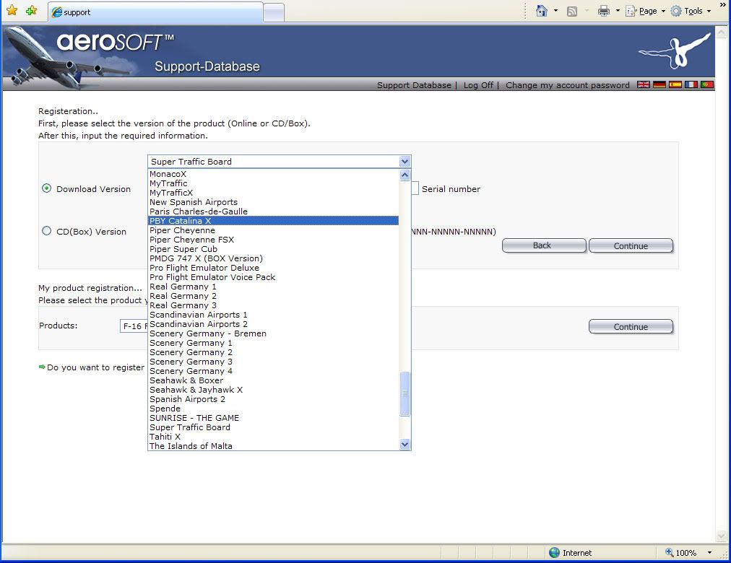The width and height of the screenshot is (731, 563).
Task: Select The Islands of Malta option
Action: click(273, 446)
